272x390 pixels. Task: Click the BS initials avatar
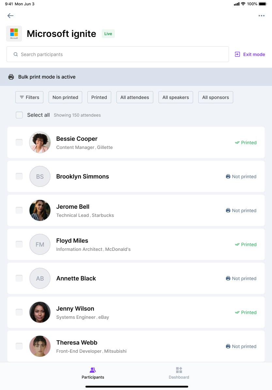click(x=40, y=176)
